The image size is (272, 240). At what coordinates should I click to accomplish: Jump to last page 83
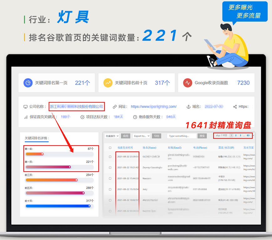click(248, 135)
